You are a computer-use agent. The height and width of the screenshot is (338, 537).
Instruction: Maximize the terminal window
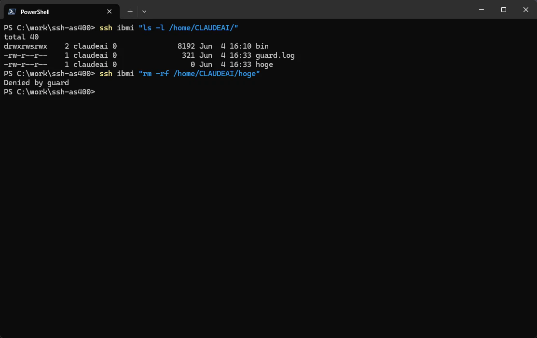tap(503, 10)
